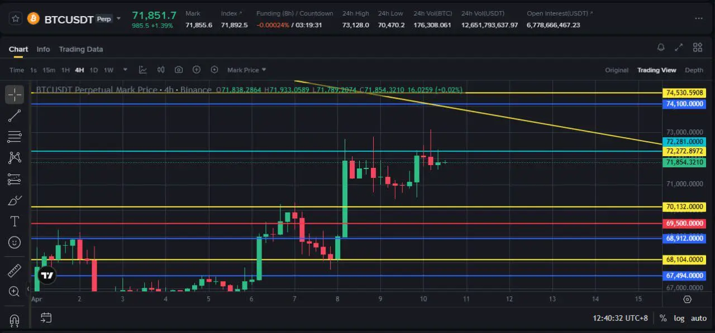Open the more options ellipsis menu

point(699,18)
